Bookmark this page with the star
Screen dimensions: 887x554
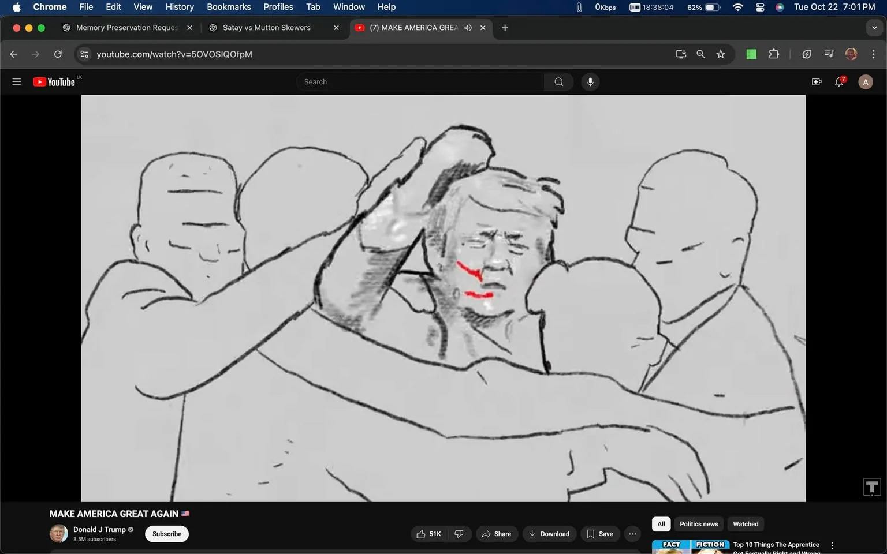[721, 54]
